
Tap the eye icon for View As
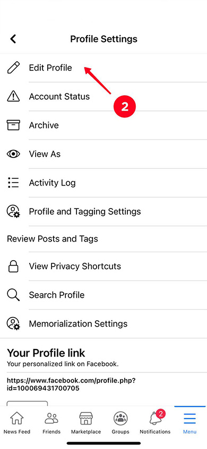point(13,154)
